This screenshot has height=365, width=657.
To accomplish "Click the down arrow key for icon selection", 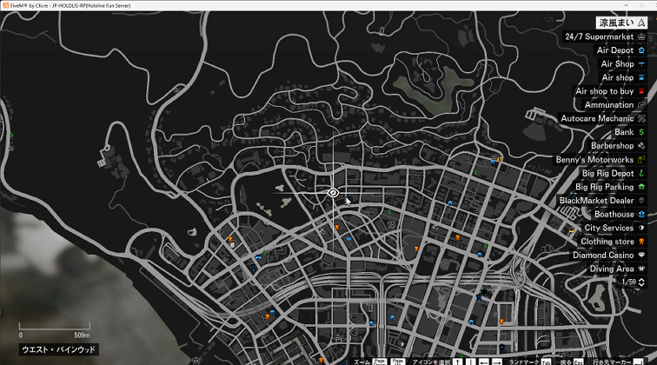I will 470,362.
